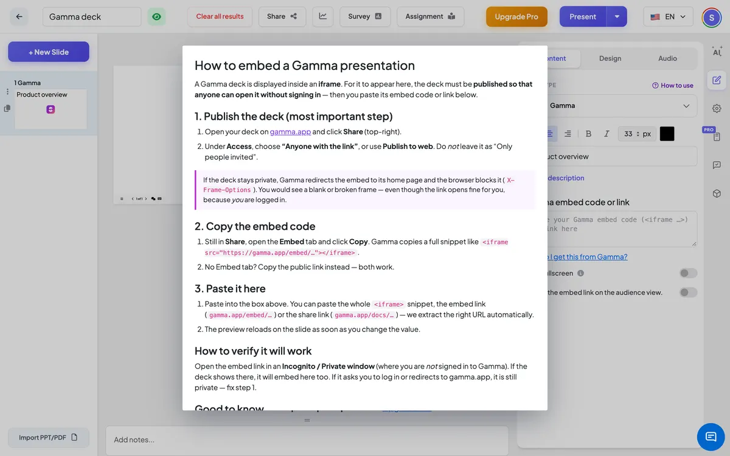Select the Product overview slide thumbnail

tap(50, 109)
